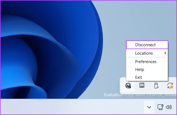Open the Windows Update sync arrows icon
The height and width of the screenshot is (115, 177).
[x=170, y=86]
